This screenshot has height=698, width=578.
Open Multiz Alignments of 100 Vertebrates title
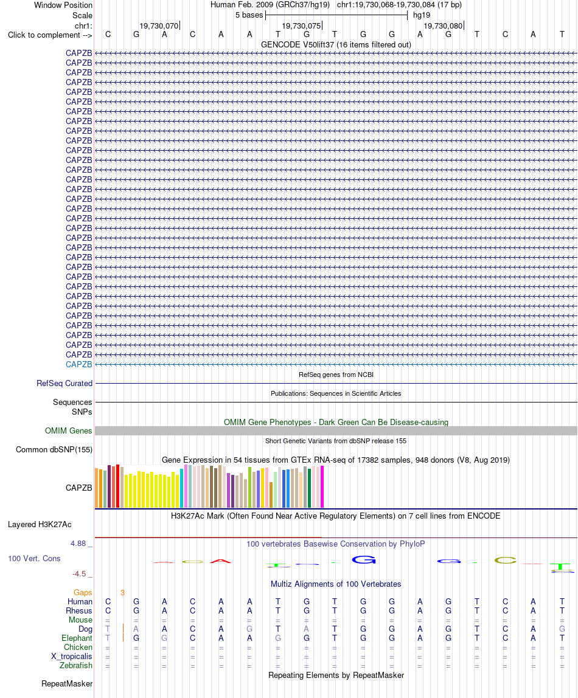click(x=336, y=584)
